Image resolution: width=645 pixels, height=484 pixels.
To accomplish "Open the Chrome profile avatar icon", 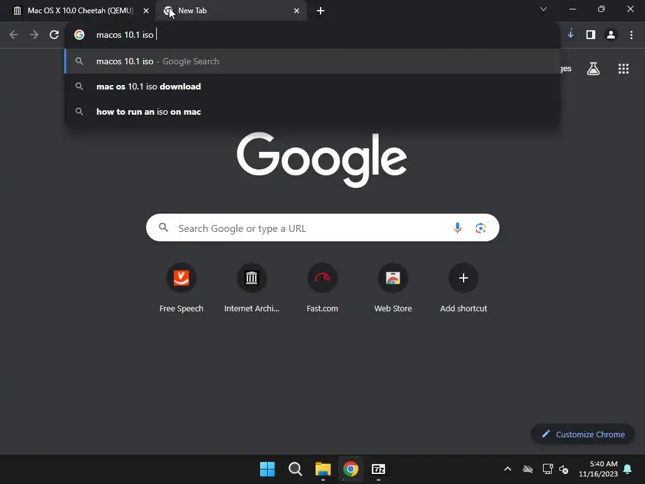I will pos(611,35).
